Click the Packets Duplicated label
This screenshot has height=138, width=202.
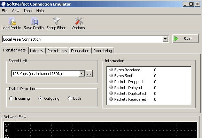tap(130, 94)
